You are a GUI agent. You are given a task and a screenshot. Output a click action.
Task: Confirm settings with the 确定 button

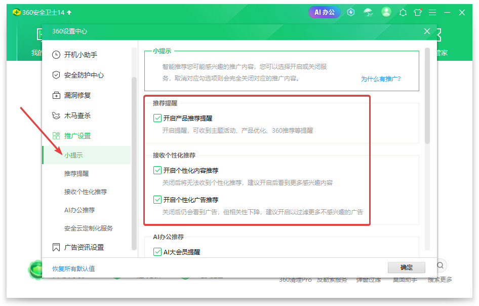click(x=406, y=267)
